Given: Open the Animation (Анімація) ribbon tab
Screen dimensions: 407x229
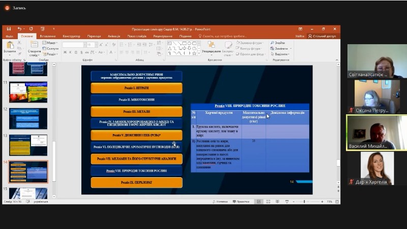Looking at the screenshot, I should pos(114,36).
